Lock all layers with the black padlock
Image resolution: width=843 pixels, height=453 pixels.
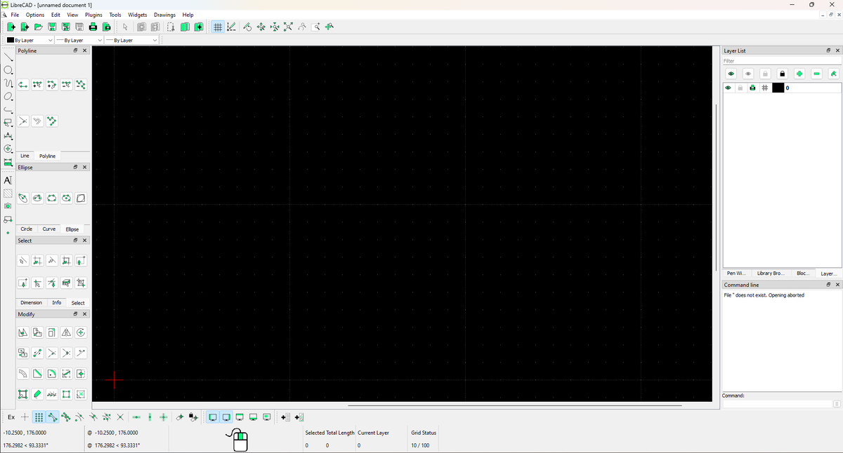pos(783,73)
